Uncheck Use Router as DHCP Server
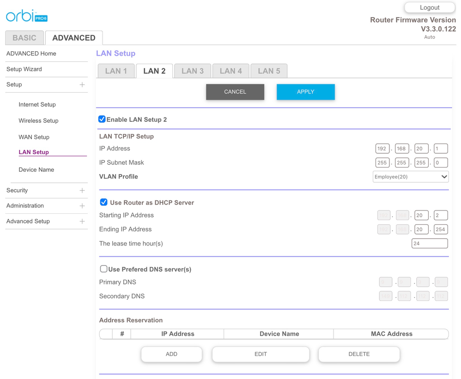This screenshot has height=379, width=461. pos(104,203)
